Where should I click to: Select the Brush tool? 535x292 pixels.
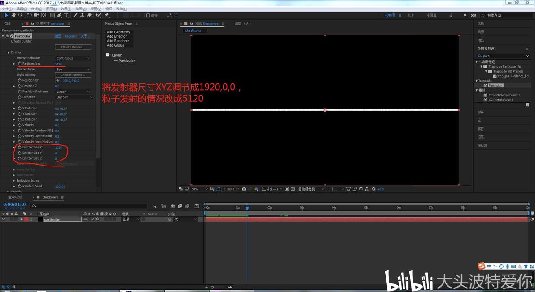[x=75, y=15]
